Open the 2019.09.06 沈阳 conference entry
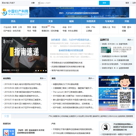Image resolution: width=136 pixels, height=136 pixels. [22, 88]
